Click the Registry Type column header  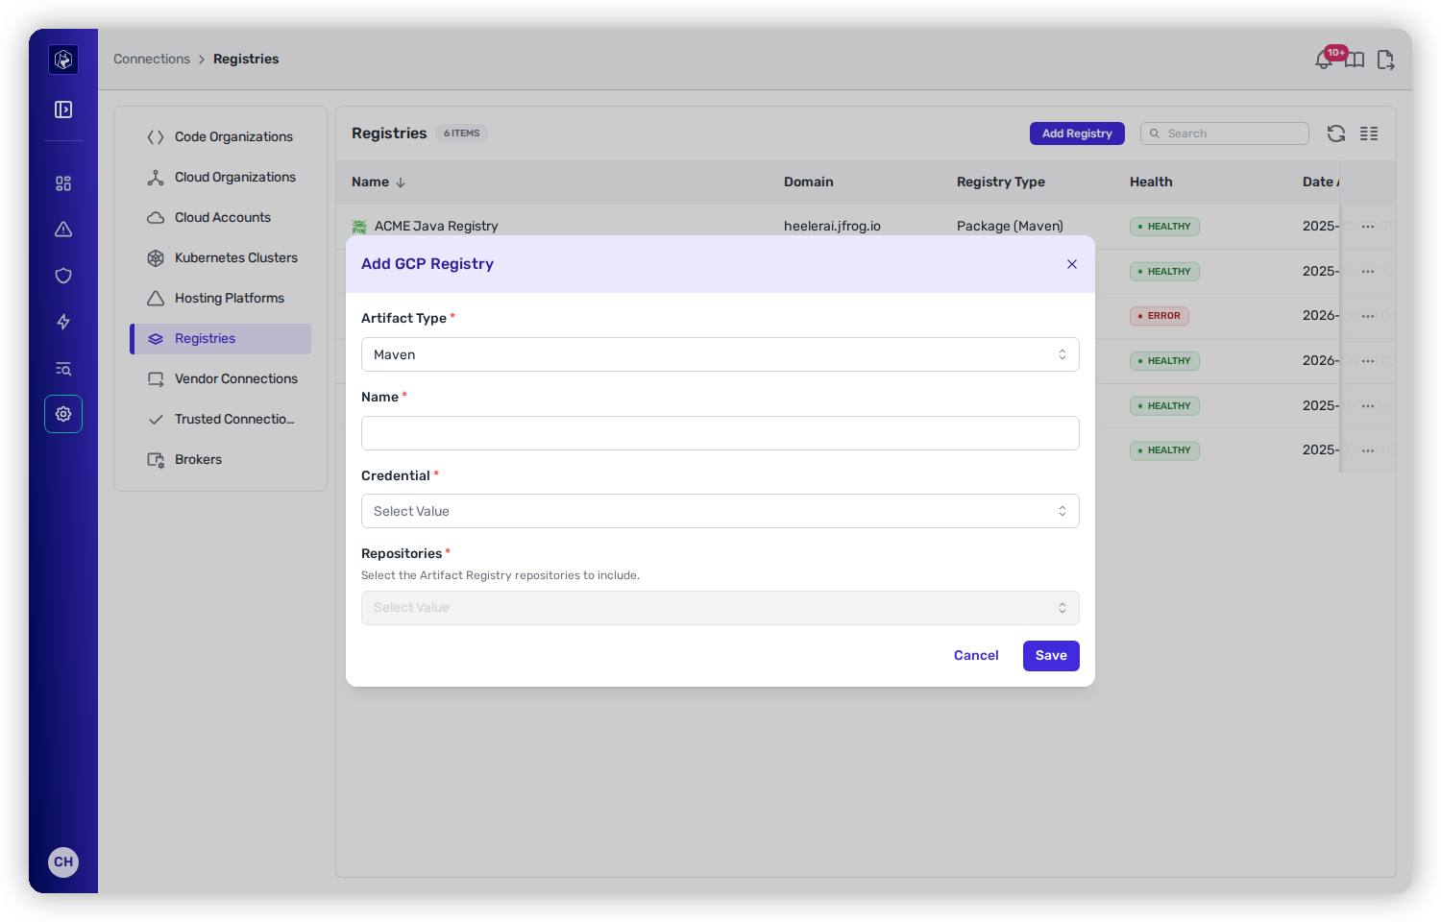click(x=1001, y=182)
